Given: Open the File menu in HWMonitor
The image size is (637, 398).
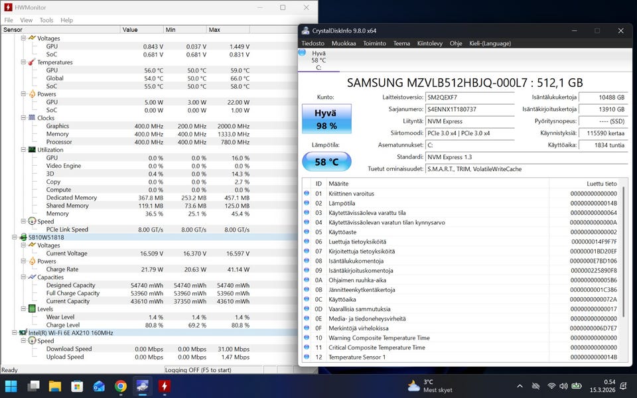Looking at the screenshot, I should point(9,20).
